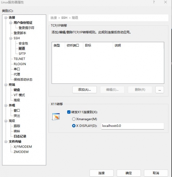This screenshot has width=172, height=177.
Task: Select the TELNET category item
Action: coord(19,59)
